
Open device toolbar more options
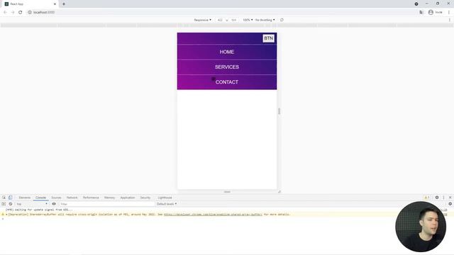[x=450, y=20]
